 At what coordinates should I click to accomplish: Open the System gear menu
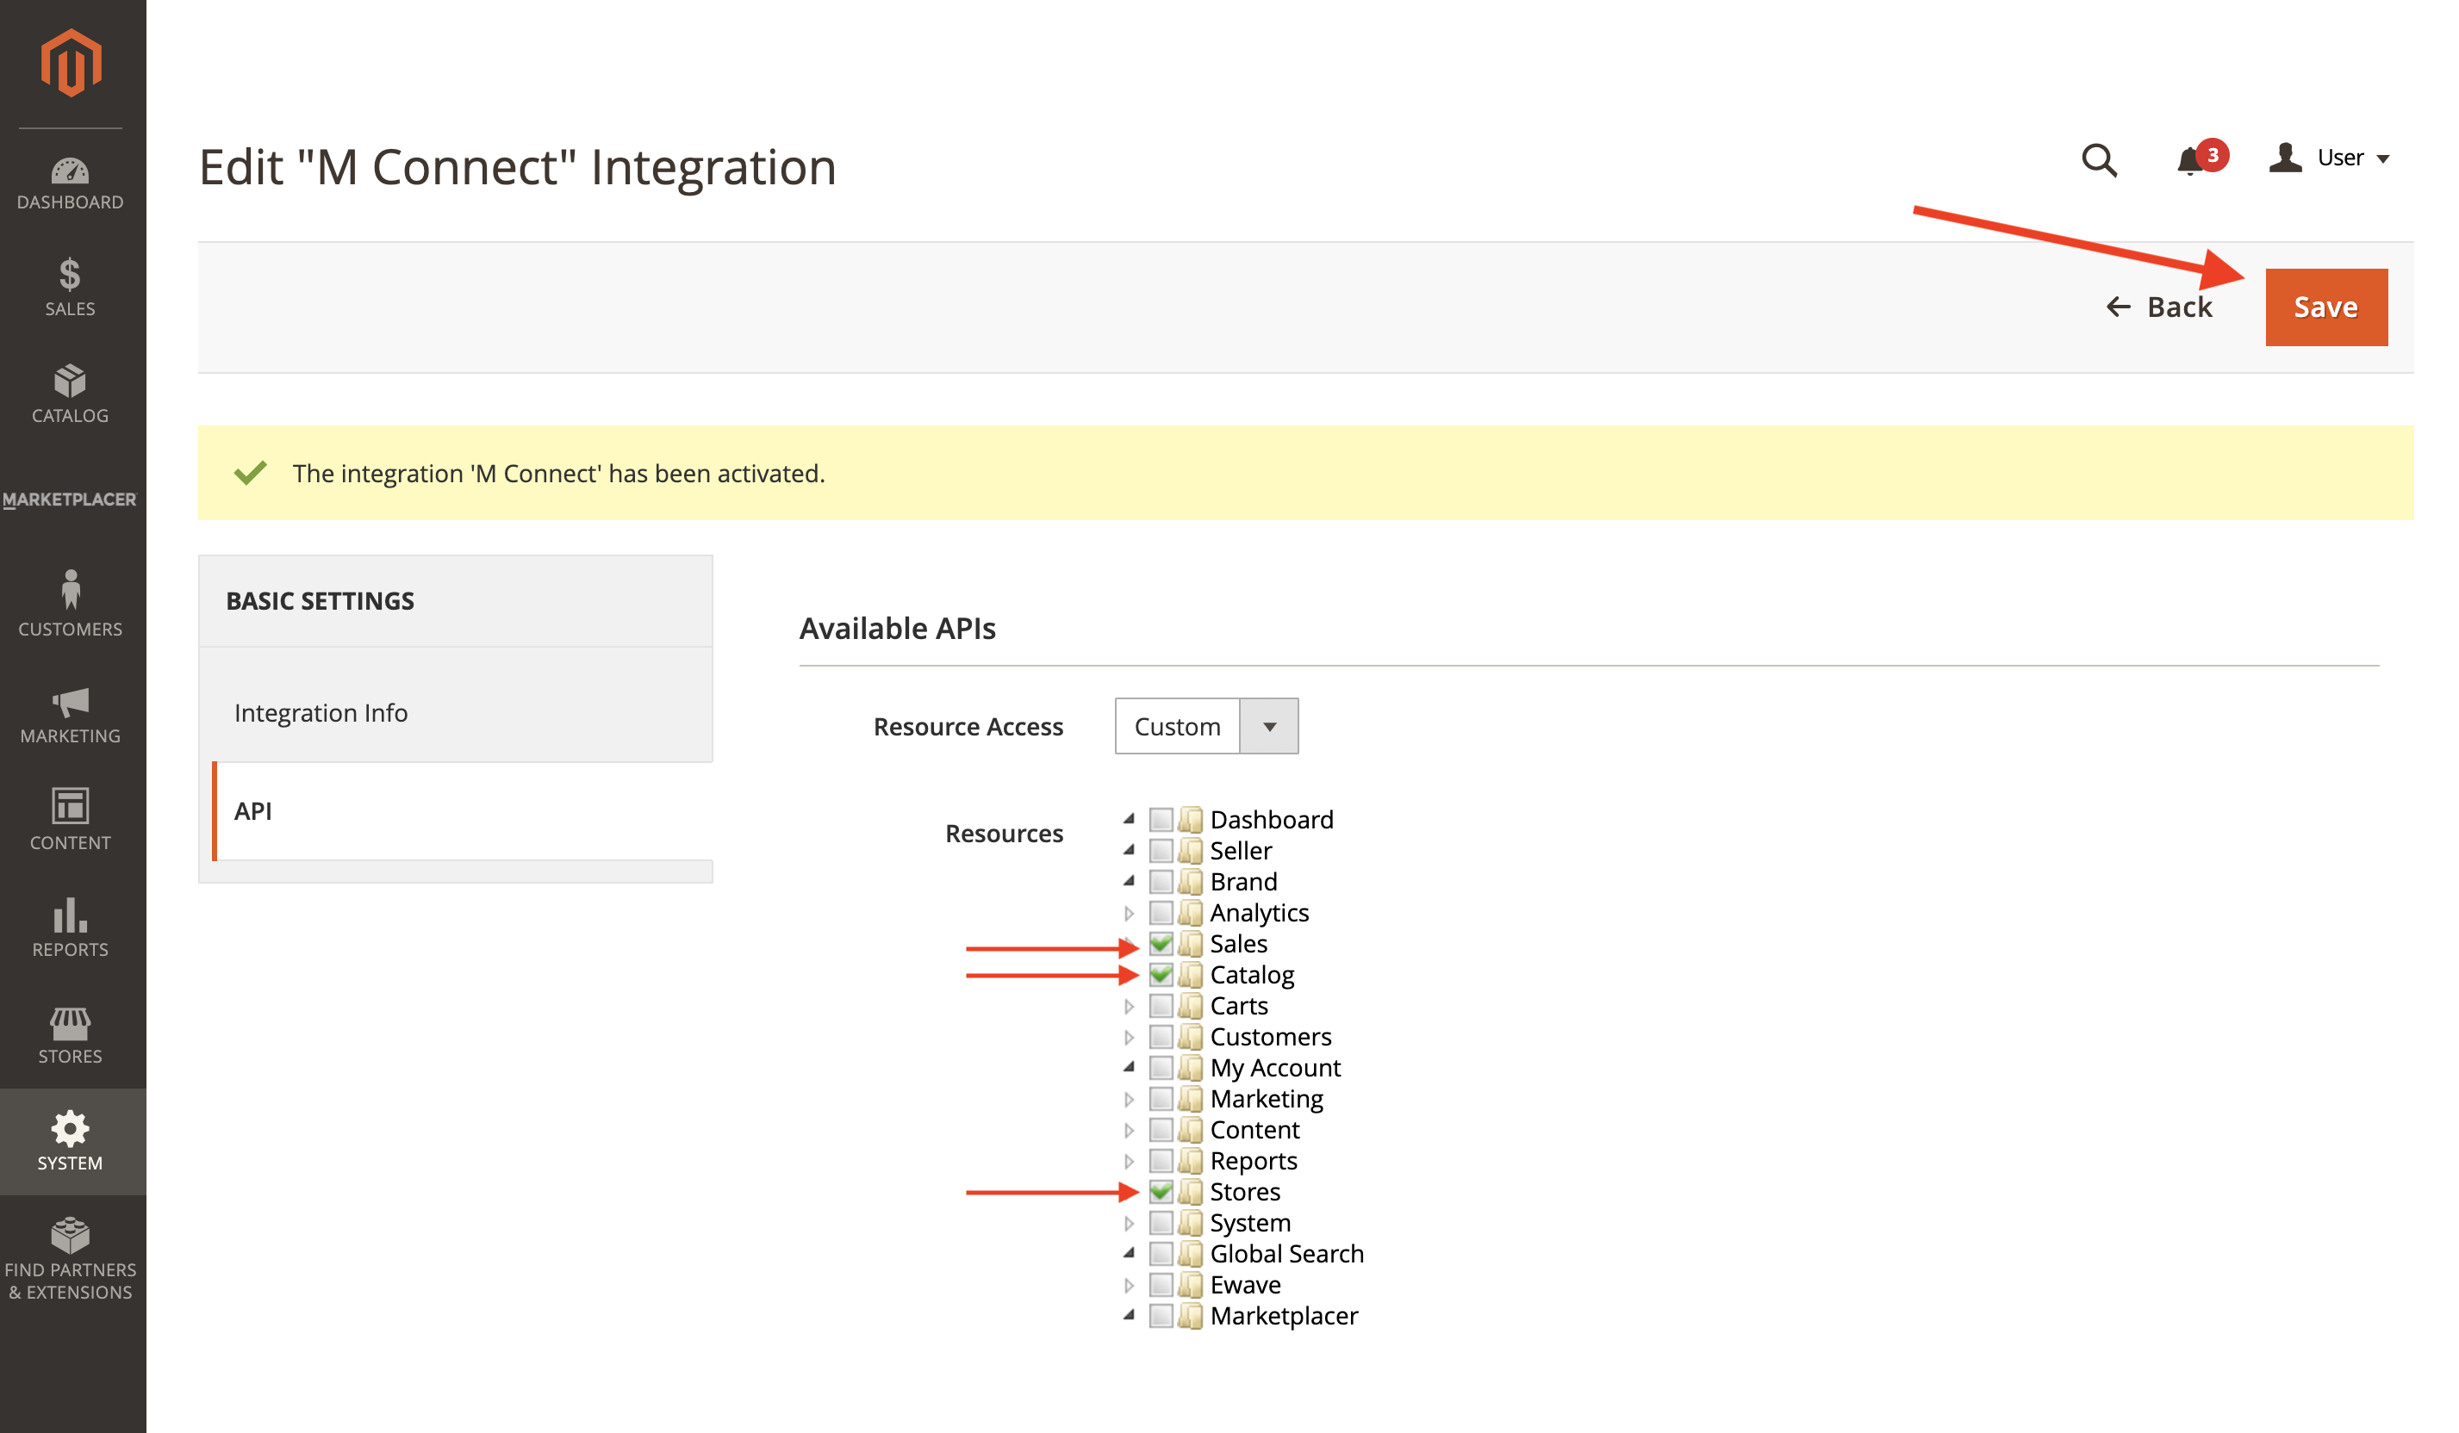(x=71, y=1140)
